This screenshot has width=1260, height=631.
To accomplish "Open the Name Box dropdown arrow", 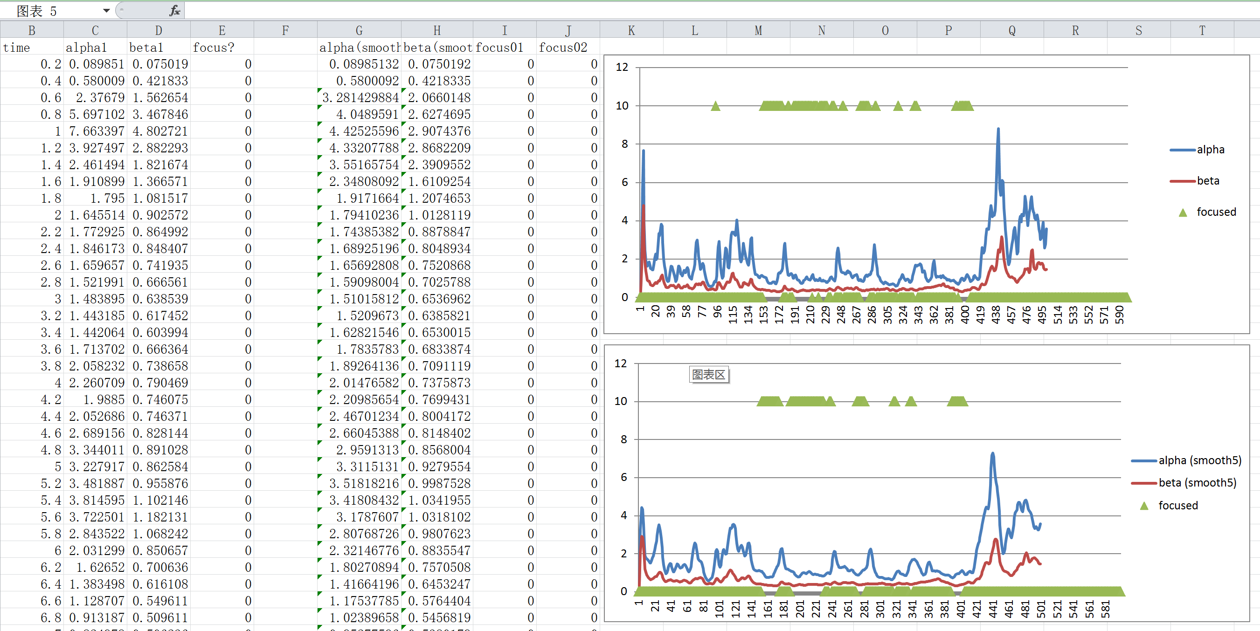I will 106,10.
